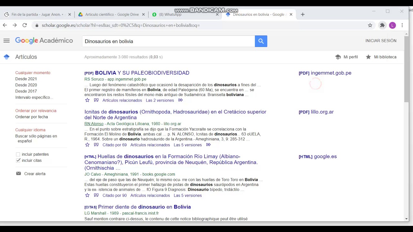Select the Dinosaurios en bolivia tab
This screenshot has height=232, width=413.
(x=259, y=15)
